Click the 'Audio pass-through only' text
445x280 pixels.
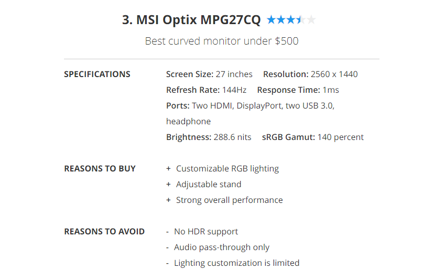tap(222, 247)
